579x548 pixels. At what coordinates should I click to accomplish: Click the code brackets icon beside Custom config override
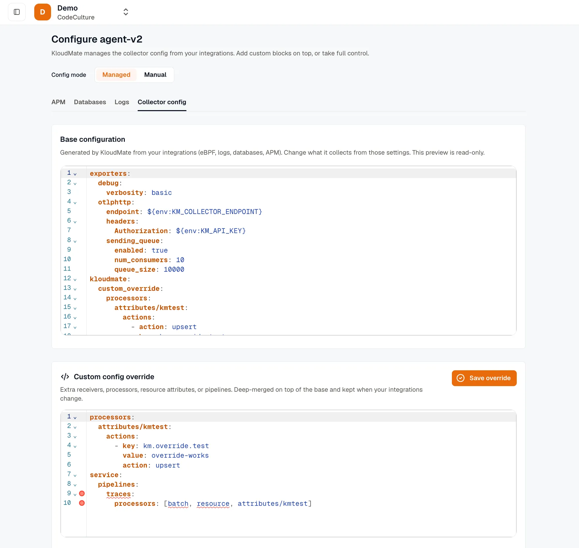(x=65, y=377)
